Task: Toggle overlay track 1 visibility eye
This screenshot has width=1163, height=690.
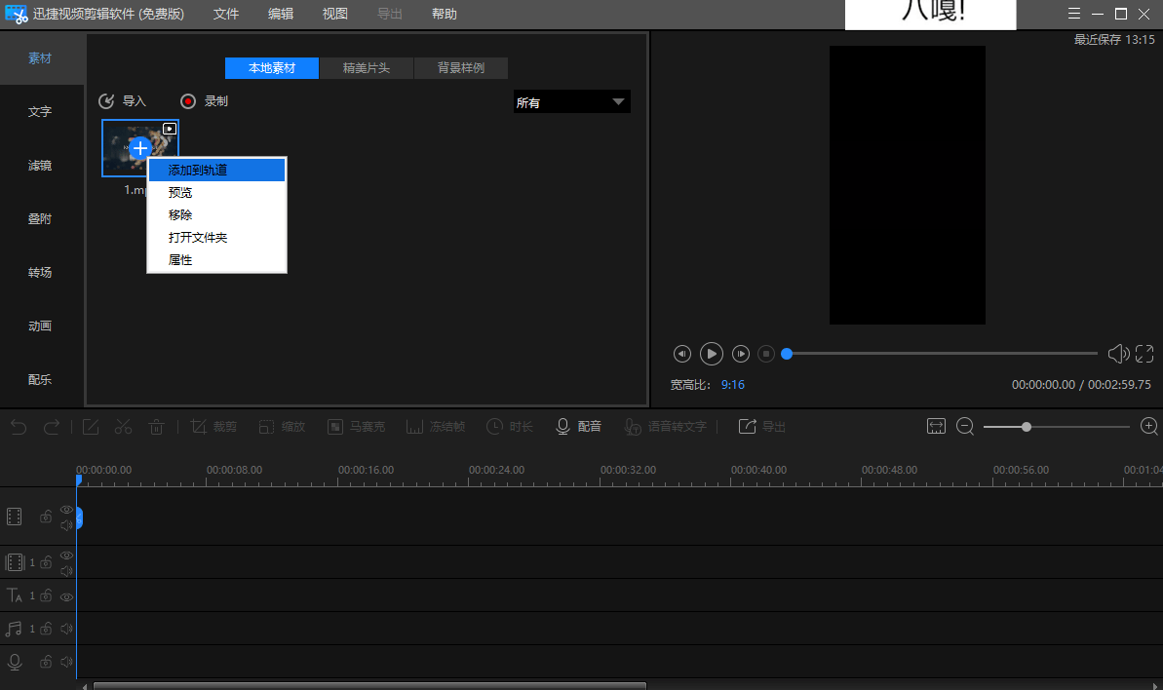Action: (66, 556)
